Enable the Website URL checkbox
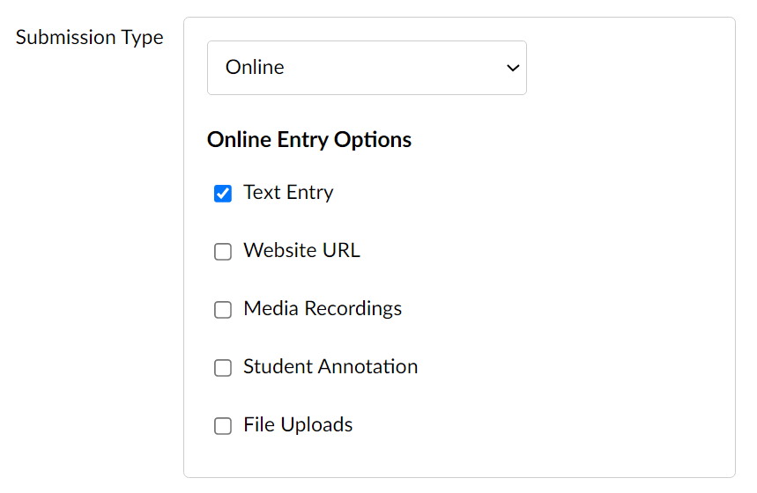757x493 pixels. click(223, 251)
